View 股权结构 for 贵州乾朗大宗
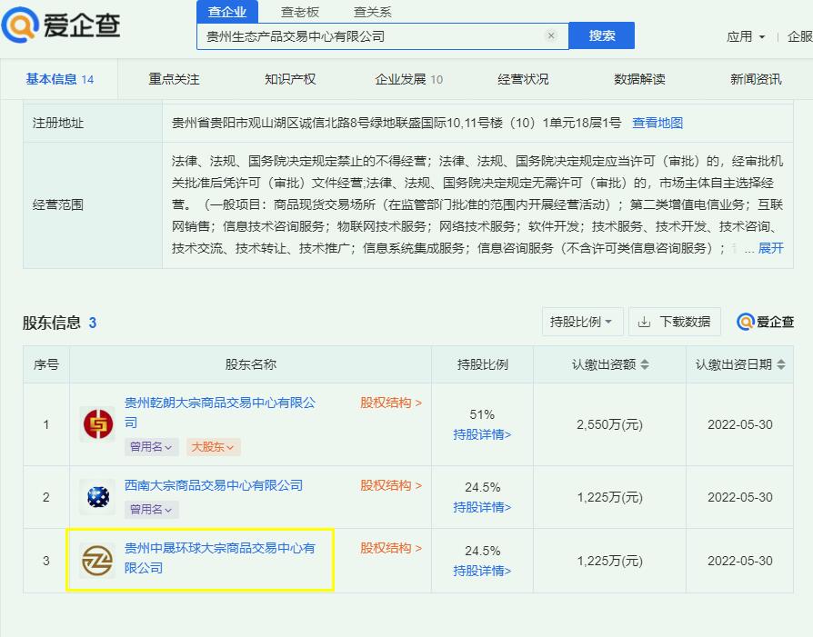The width and height of the screenshot is (813, 637). (x=391, y=403)
